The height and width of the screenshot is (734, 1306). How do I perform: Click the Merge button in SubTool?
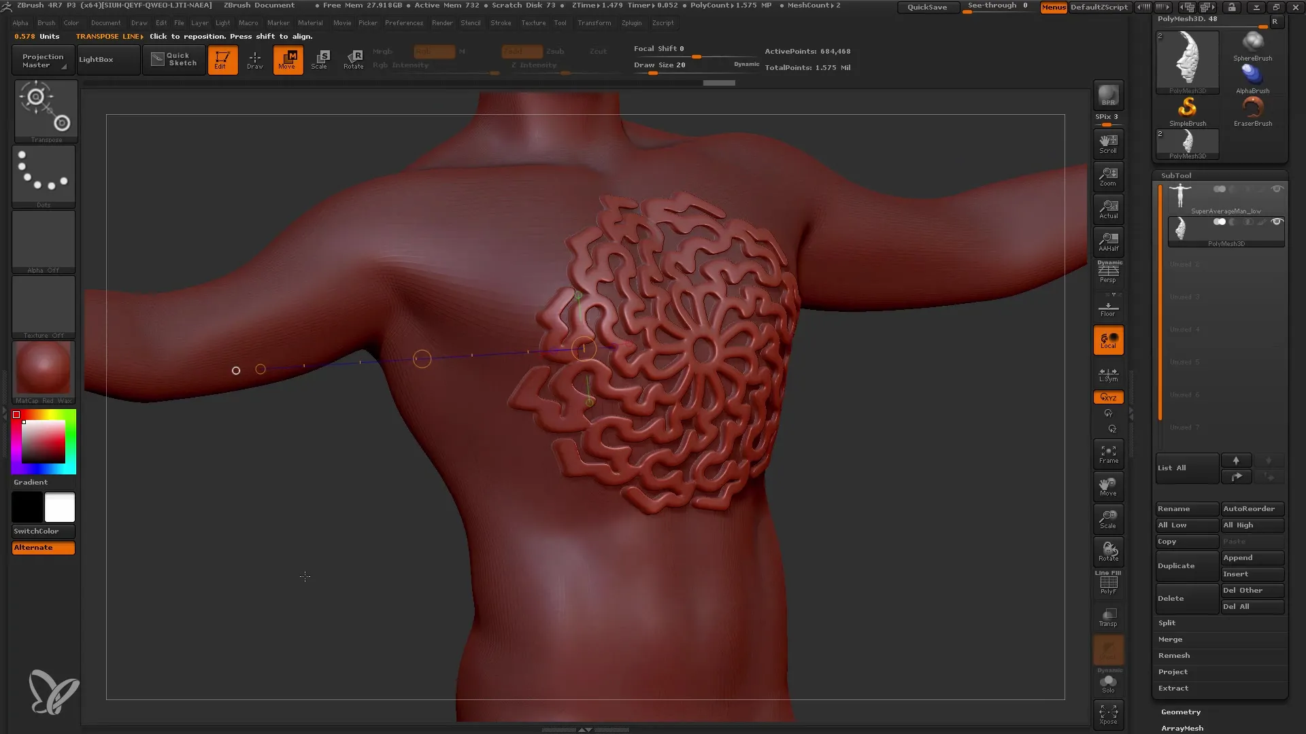(1171, 639)
